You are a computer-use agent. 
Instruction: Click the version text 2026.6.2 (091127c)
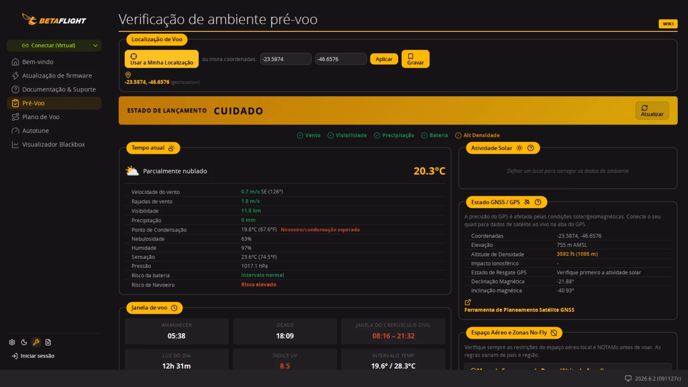tap(658, 378)
